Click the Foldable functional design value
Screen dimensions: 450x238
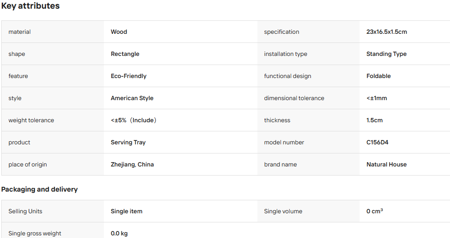[x=379, y=76]
